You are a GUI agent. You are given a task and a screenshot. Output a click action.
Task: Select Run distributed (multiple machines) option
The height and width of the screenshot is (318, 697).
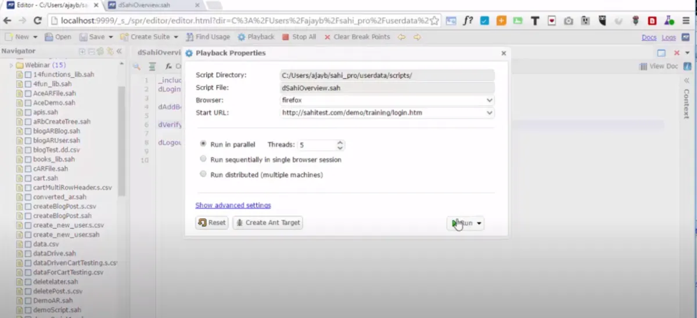coord(203,174)
